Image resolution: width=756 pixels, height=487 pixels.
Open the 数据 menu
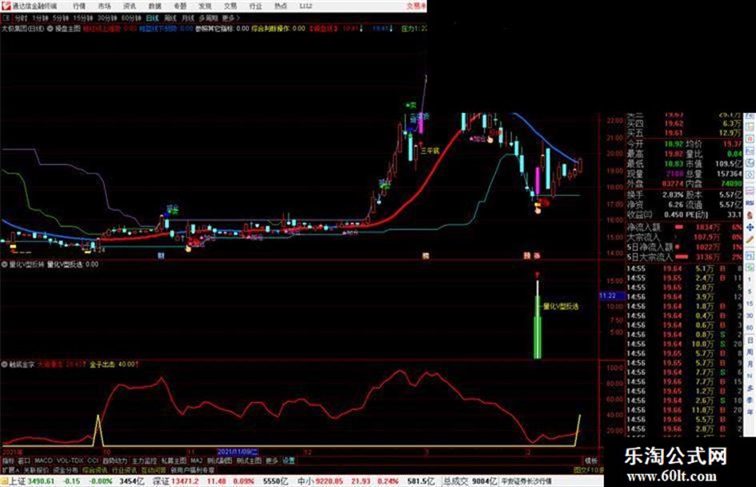click(154, 6)
